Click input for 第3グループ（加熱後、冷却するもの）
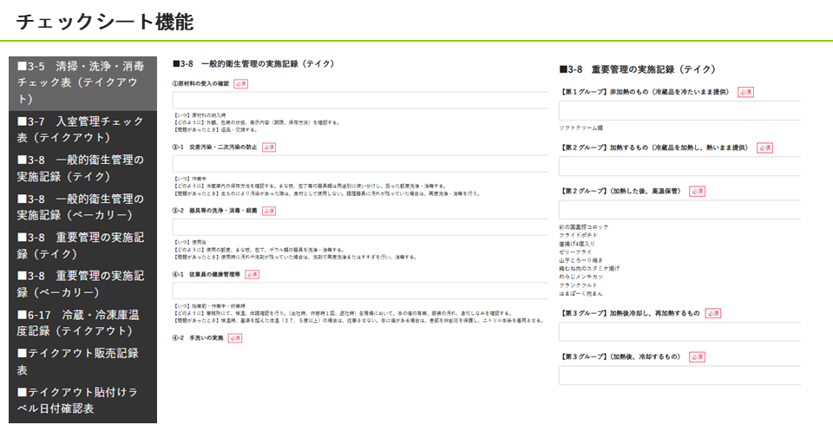 [x=679, y=375]
